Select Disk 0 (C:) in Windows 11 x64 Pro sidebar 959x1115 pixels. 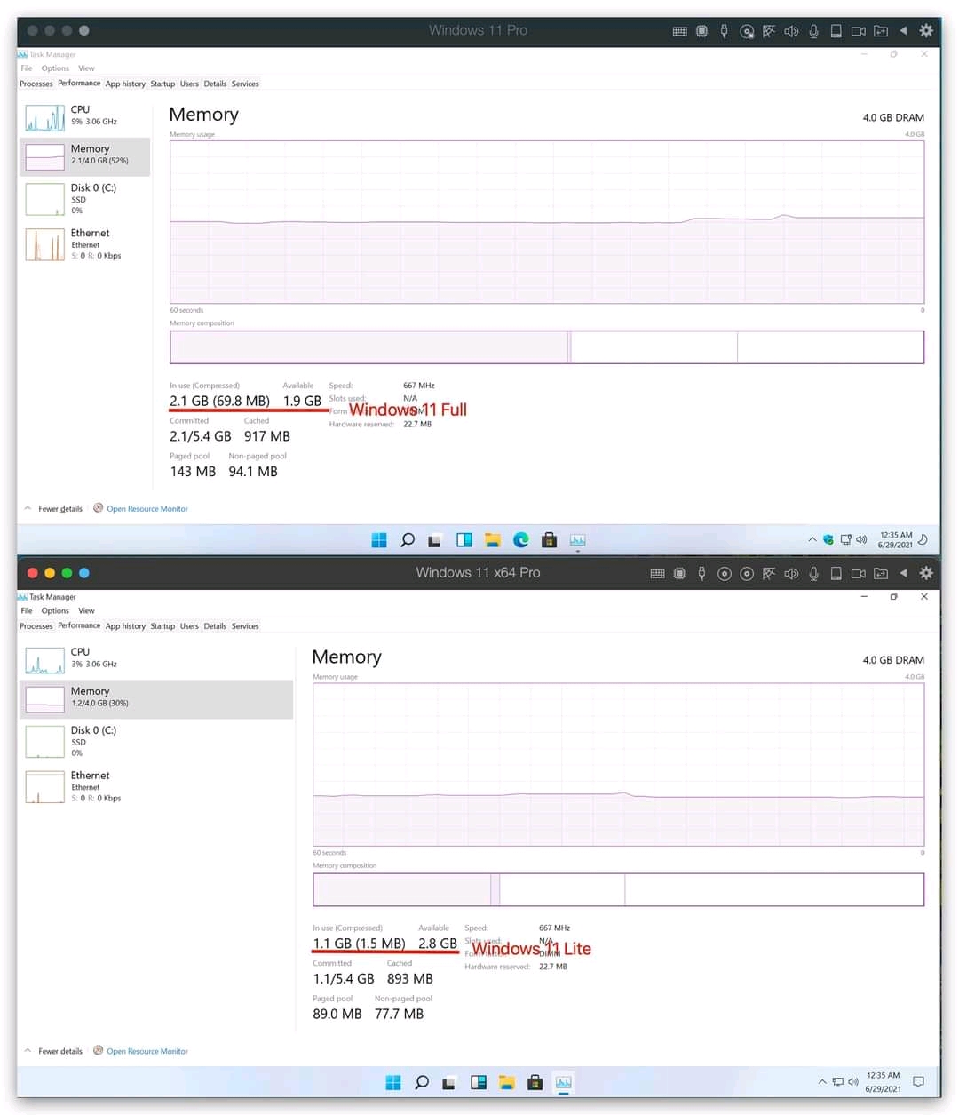pyautogui.click(x=156, y=741)
